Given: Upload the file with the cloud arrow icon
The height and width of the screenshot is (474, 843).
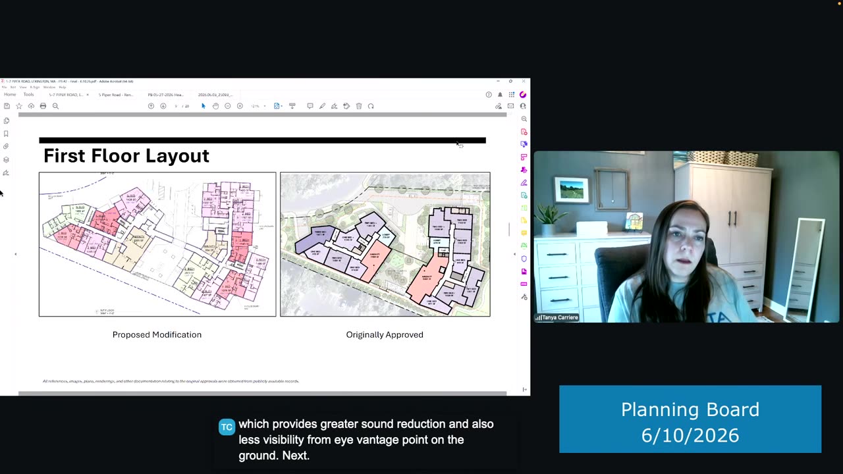Looking at the screenshot, I should [31, 106].
